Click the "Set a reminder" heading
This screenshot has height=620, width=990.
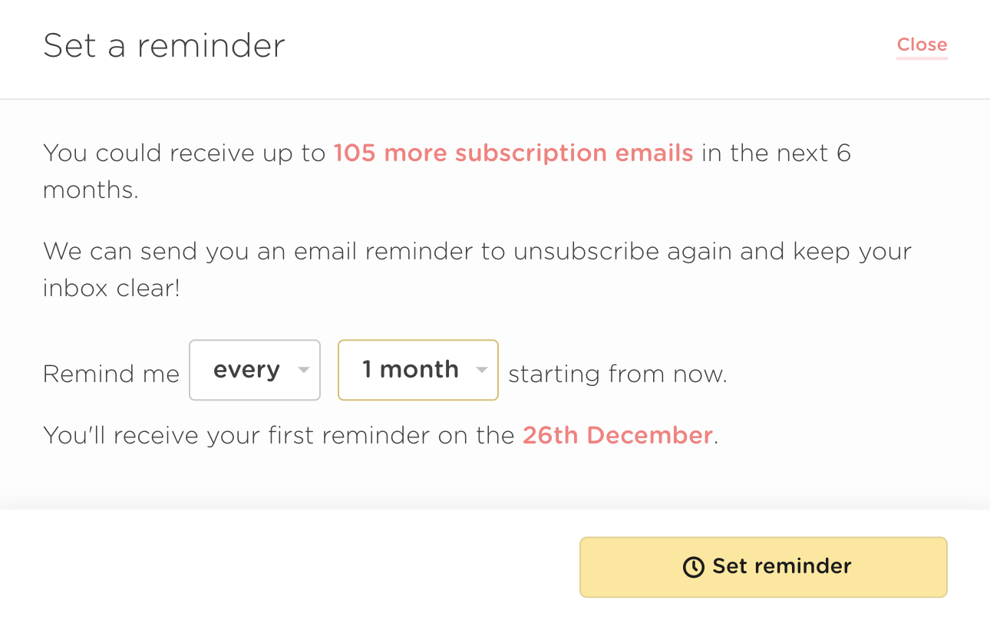coord(164,45)
